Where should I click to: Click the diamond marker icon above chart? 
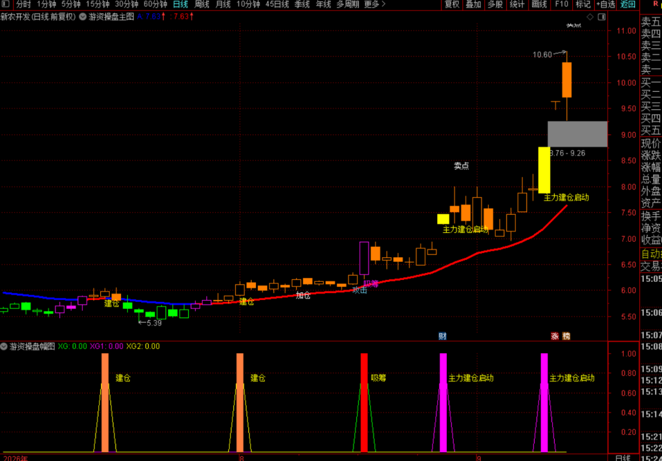[x=590, y=17]
